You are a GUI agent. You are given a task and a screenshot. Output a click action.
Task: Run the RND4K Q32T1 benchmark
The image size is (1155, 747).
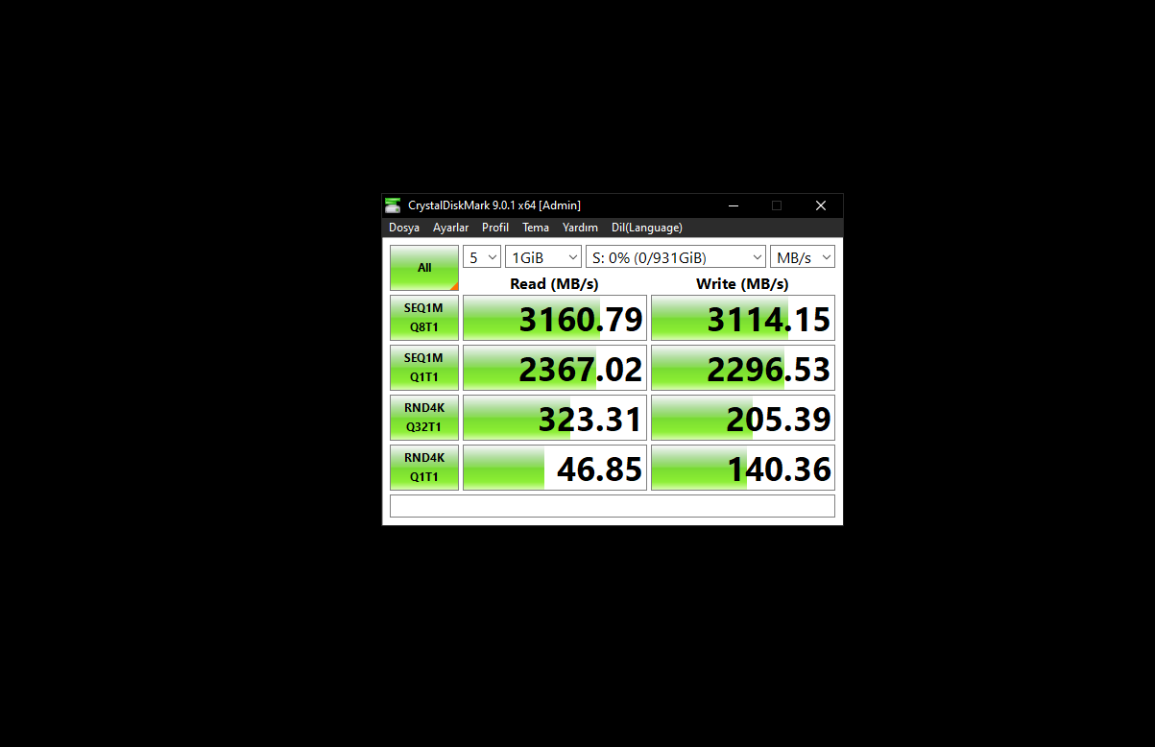424,418
